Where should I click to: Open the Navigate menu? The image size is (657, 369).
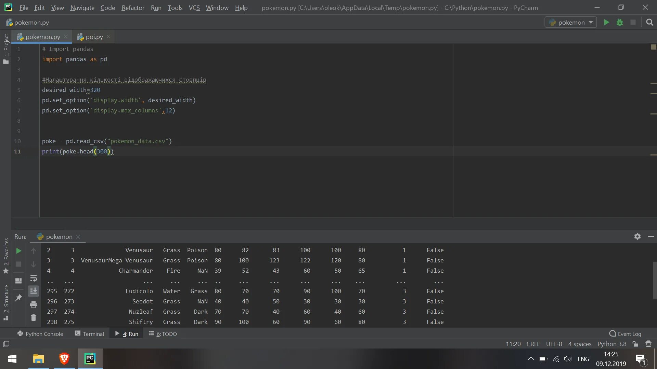82,8
